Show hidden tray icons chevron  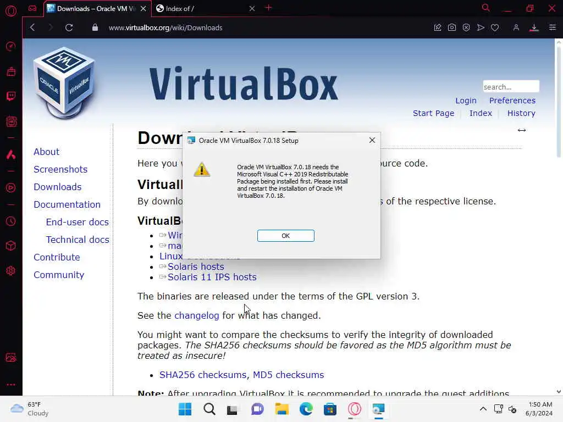[x=483, y=409]
